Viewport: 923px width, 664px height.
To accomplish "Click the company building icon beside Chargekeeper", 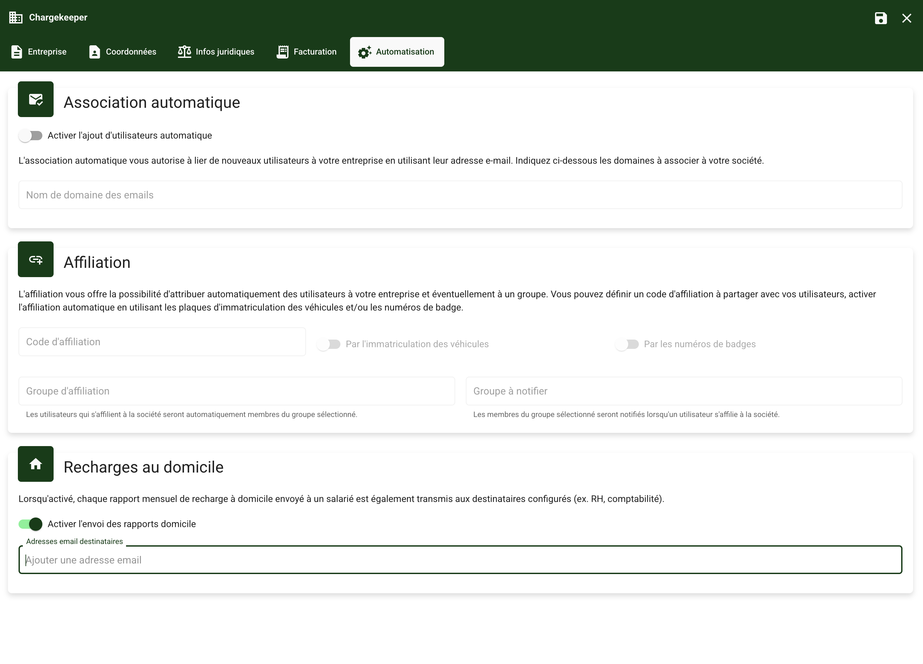I will 16,18.
